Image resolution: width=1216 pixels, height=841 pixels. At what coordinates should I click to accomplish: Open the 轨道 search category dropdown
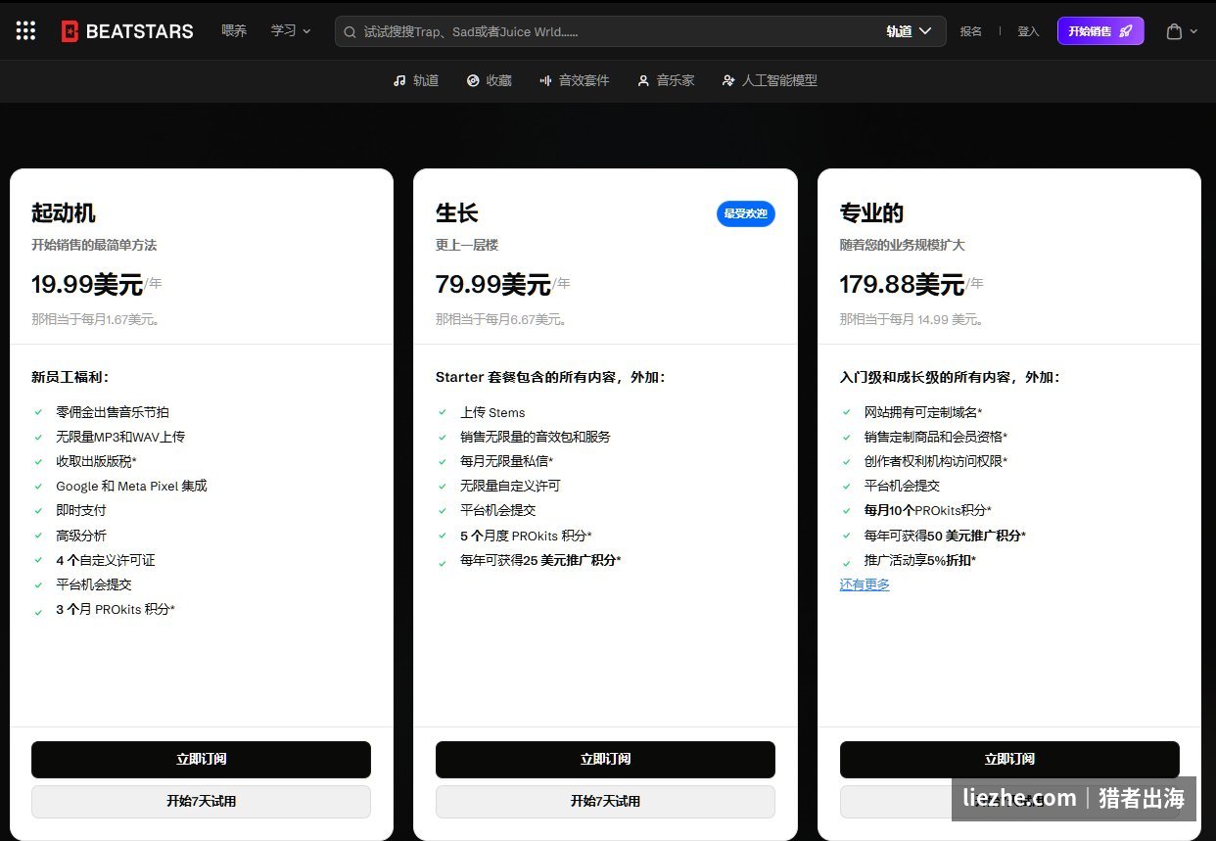tap(909, 31)
